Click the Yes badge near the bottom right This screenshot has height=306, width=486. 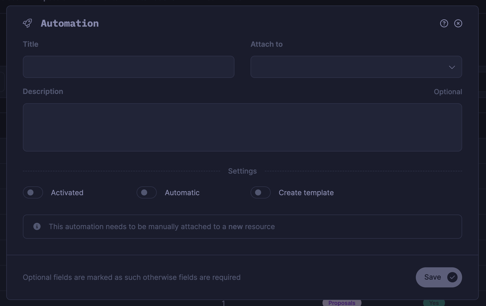tap(433, 303)
